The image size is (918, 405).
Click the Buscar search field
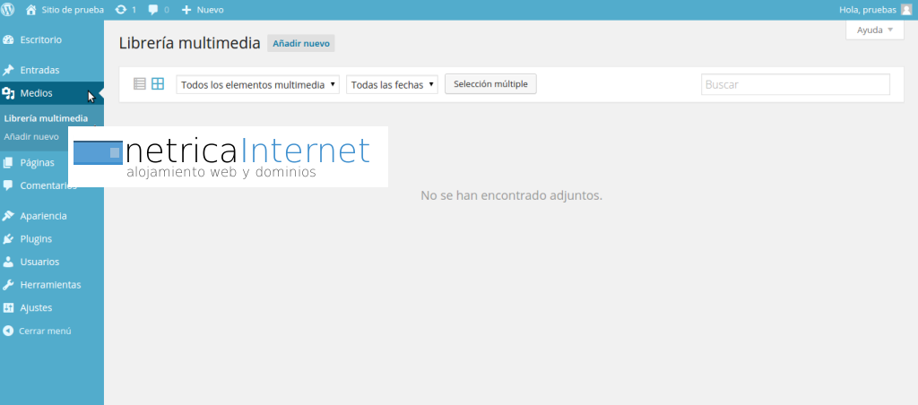[795, 84]
